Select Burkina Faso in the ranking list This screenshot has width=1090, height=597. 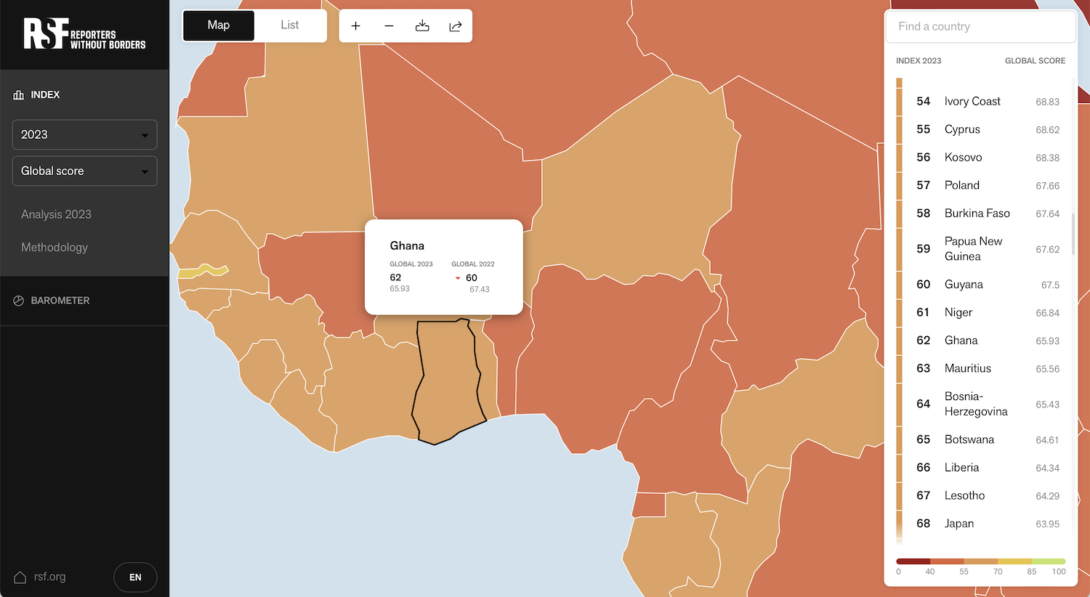pos(977,214)
